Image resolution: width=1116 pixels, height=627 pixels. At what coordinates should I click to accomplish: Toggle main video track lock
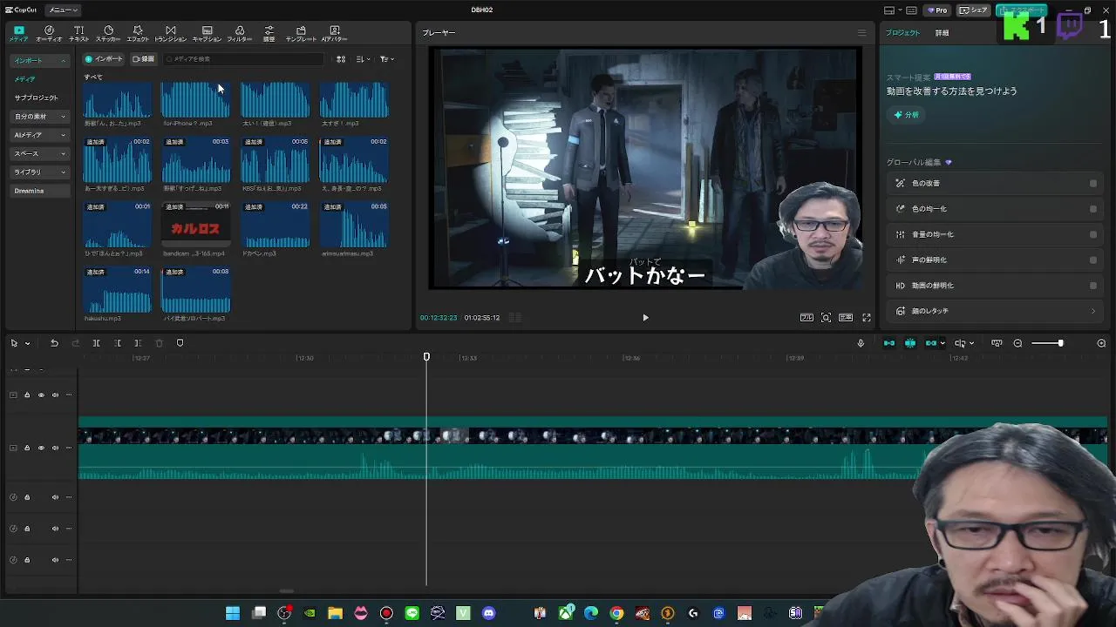click(27, 448)
